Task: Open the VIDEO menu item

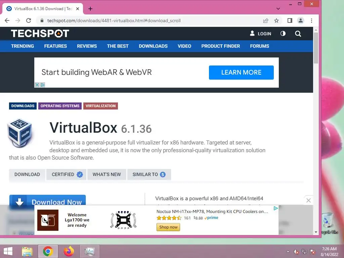Action: pyautogui.click(x=184, y=46)
